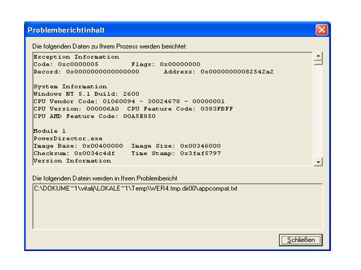Click the scrollbar thumb of report text
This screenshot has width=361, height=270.
pos(318,62)
